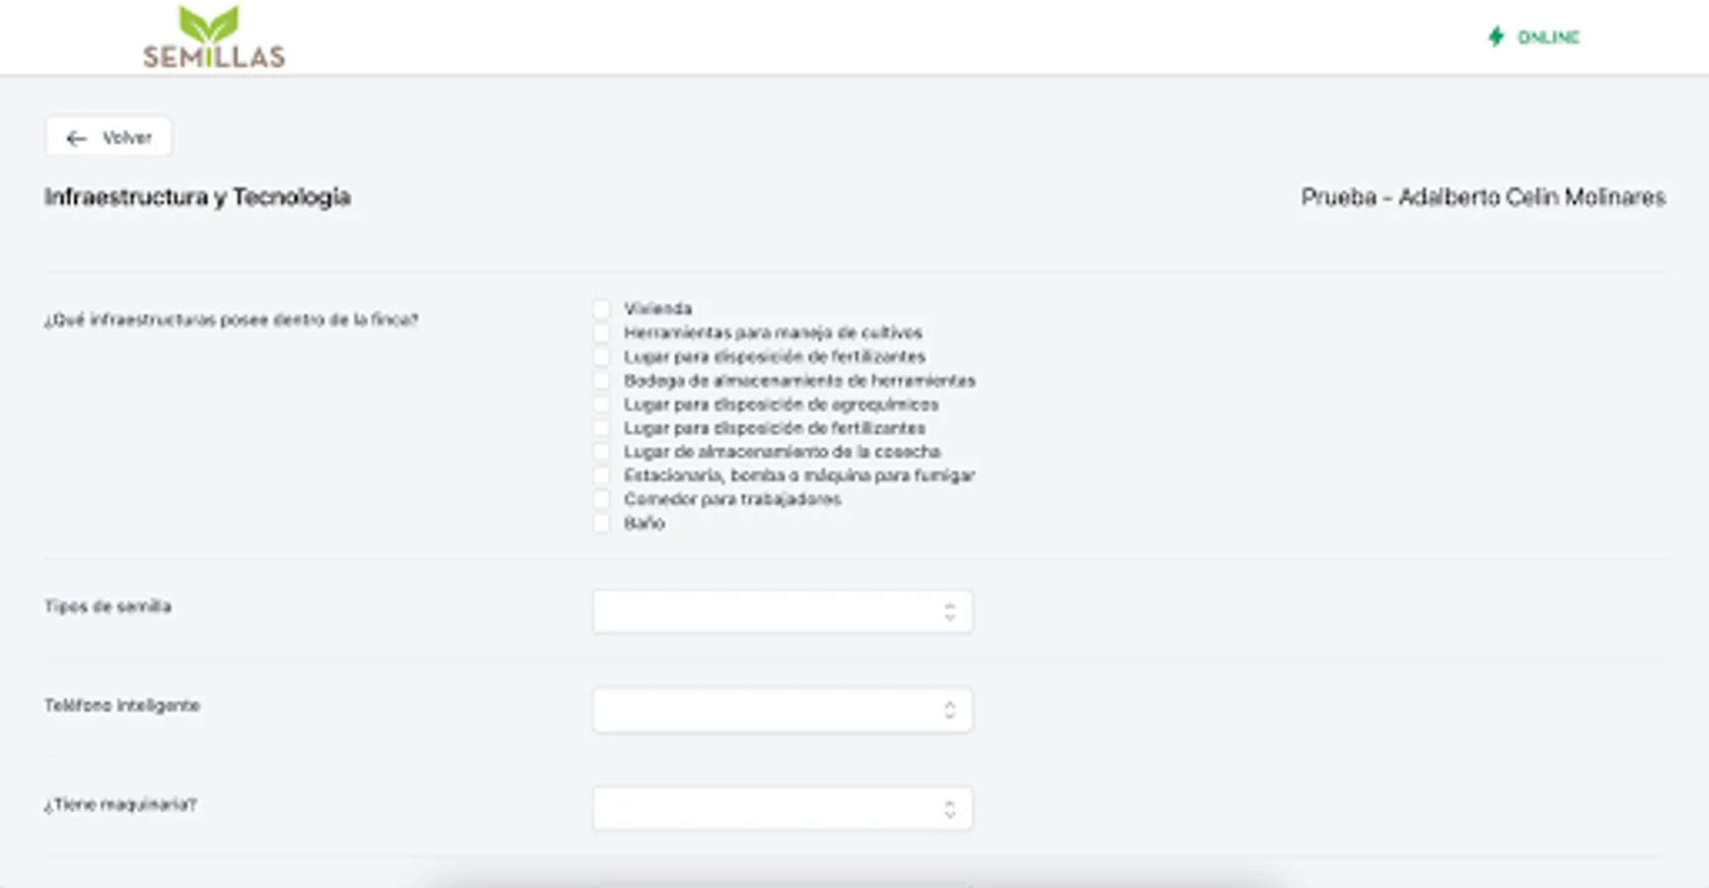Click the green lightning bolt online icon

[x=1496, y=37]
